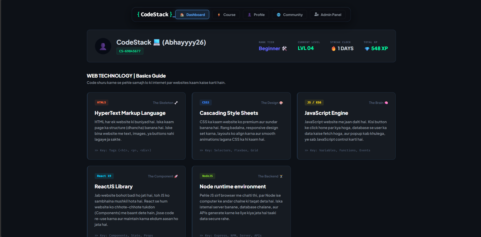Open the ReactJS Library card title
This screenshot has height=237, width=481.
[113, 187]
